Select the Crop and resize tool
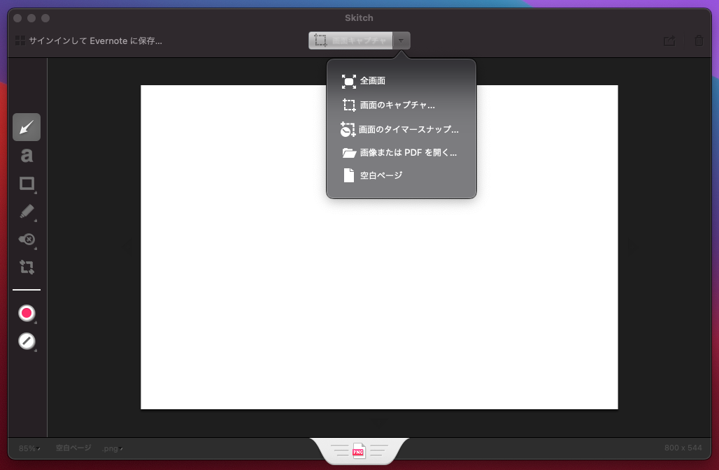 [x=26, y=267]
